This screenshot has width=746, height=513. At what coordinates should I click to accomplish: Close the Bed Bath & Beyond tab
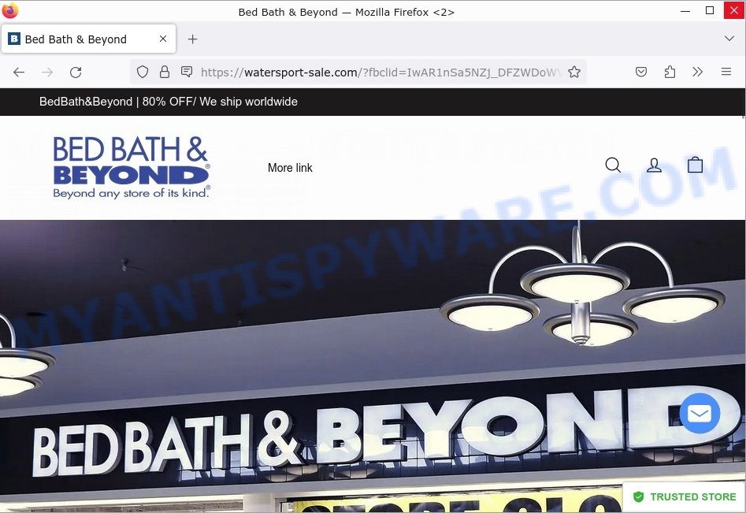click(x=163, y=39)
